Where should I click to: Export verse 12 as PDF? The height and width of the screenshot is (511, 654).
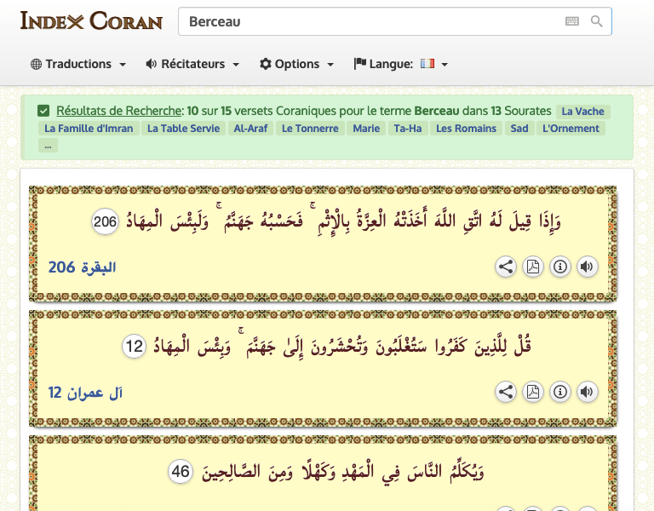[533, 392]
